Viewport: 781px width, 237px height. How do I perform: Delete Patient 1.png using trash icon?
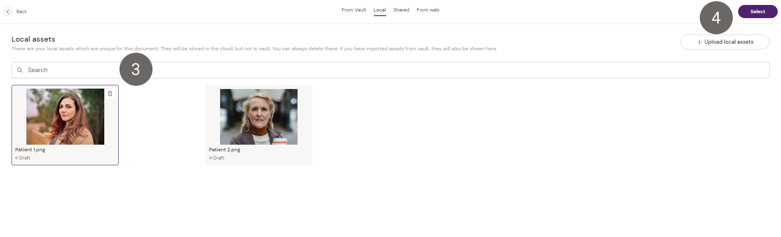(x=110, y=94)
